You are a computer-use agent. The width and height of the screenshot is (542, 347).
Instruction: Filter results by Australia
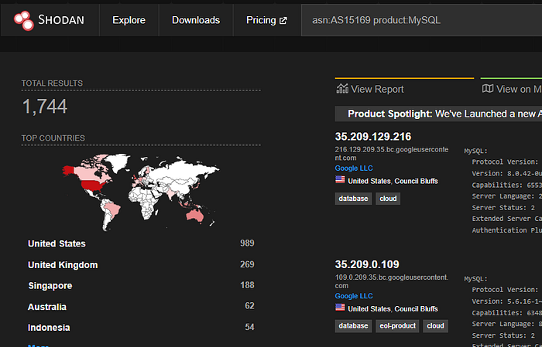47,307
